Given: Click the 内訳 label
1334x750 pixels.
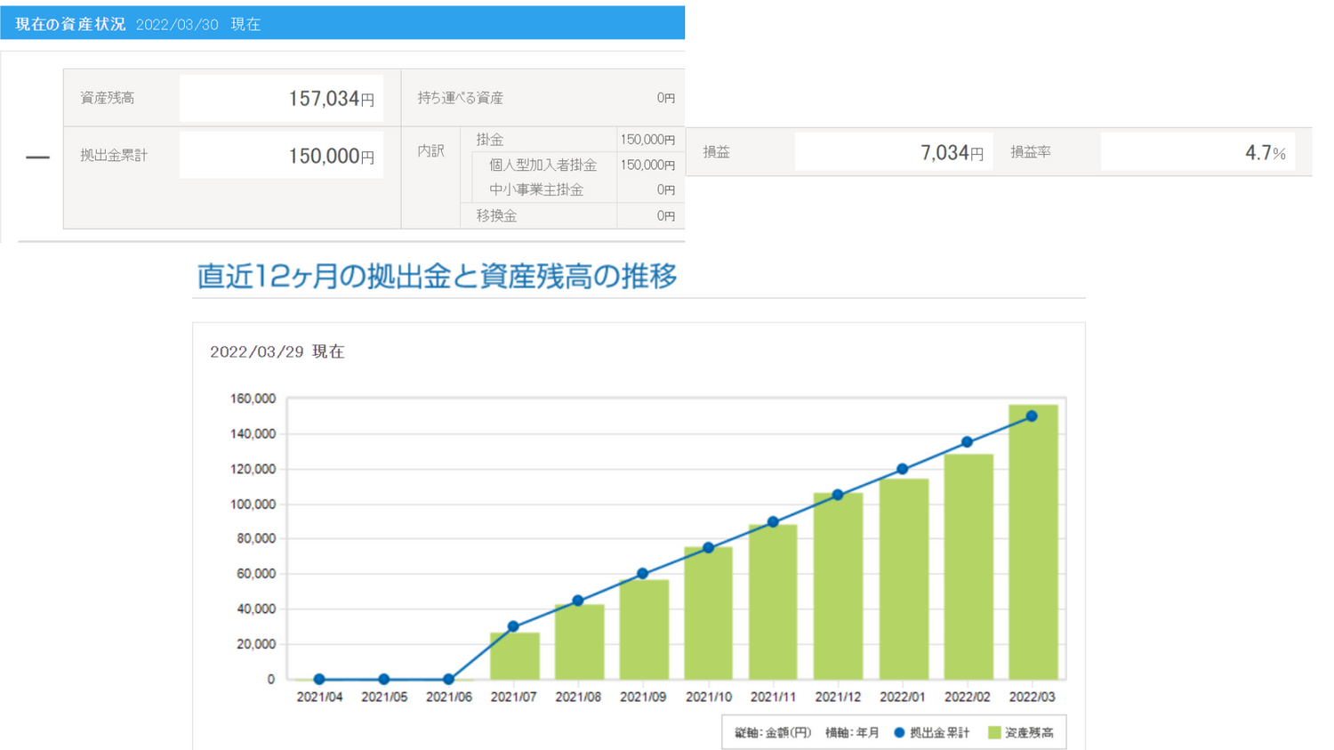Looking at the screenshot, I should click(431, 151).
